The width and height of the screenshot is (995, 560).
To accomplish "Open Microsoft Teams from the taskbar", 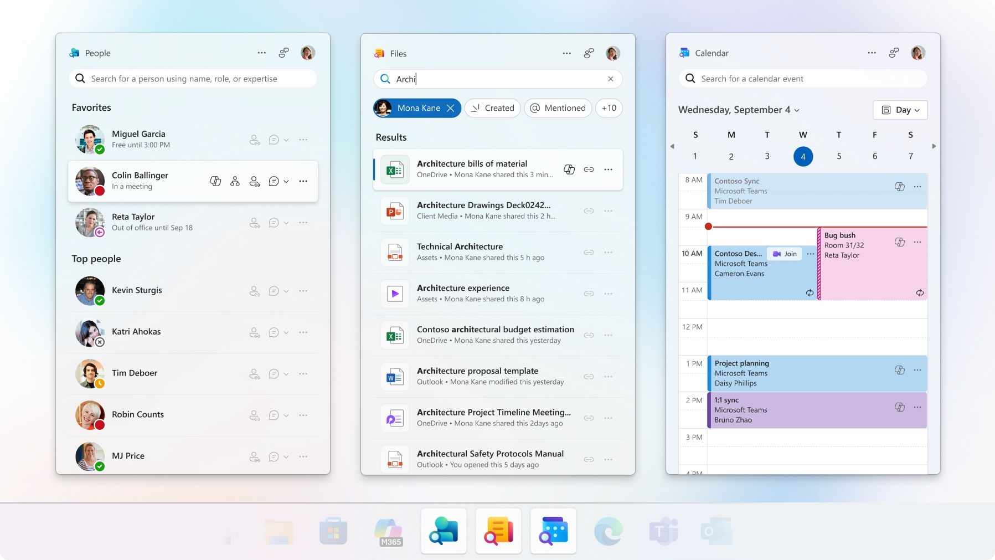I will point(663,531).
